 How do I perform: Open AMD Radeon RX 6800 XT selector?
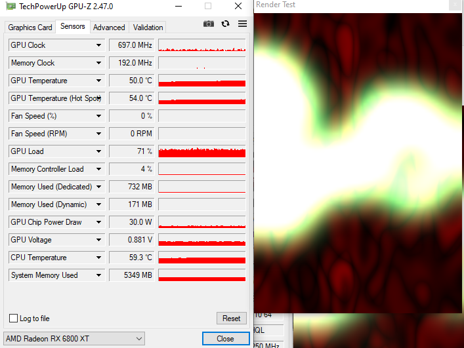[74, 339]
